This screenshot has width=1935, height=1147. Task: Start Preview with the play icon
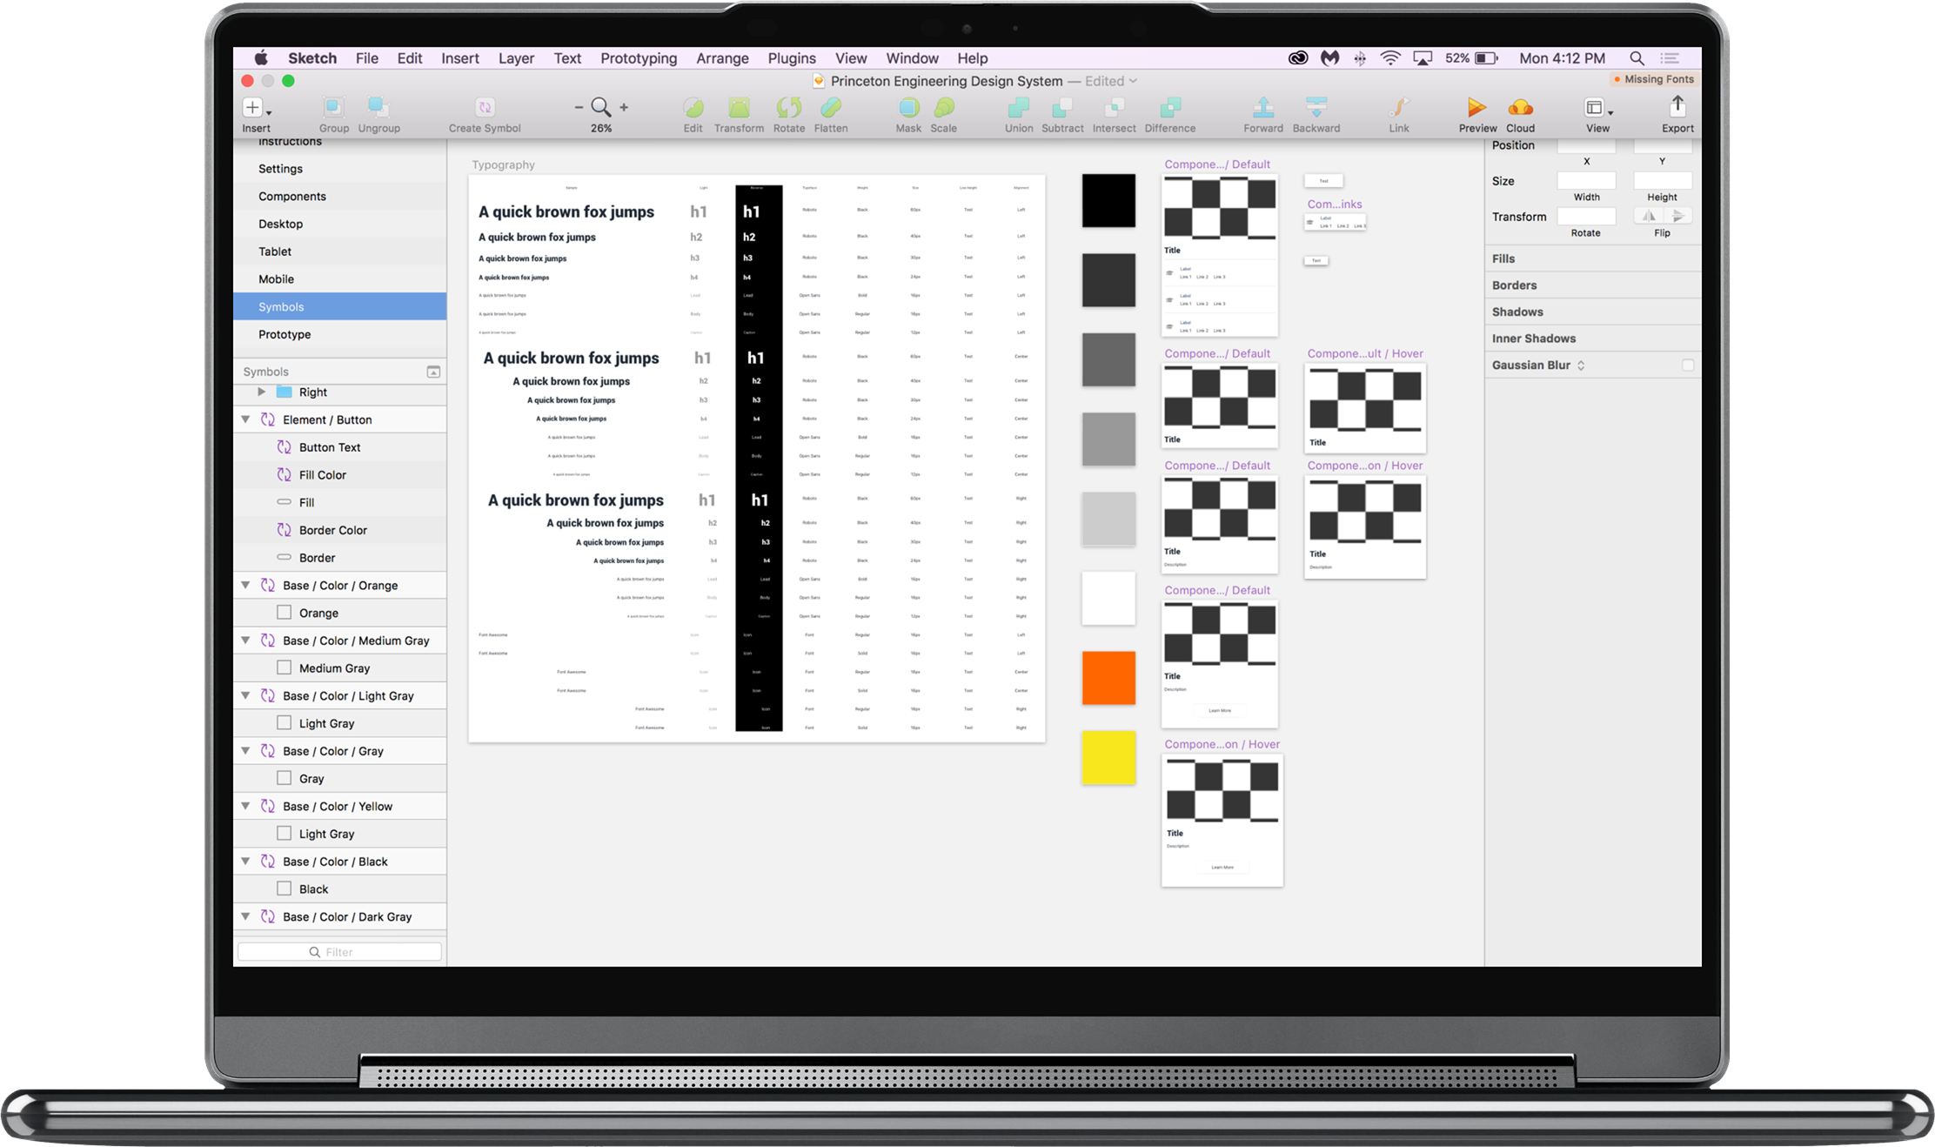tap(1476, 107)
